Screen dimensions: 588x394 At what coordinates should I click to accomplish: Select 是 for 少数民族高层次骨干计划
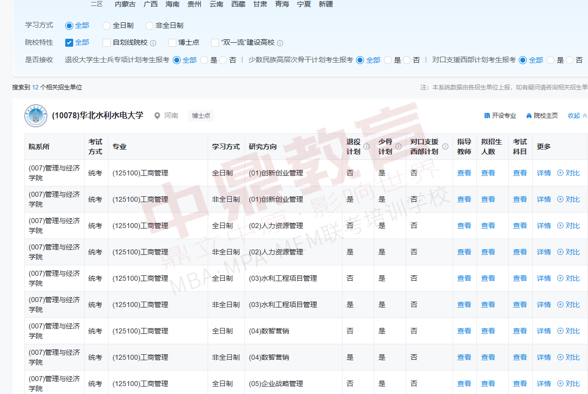tap(388, 60)
